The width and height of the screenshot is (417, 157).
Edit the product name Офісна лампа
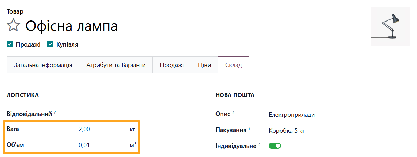[x=72, y=26]
